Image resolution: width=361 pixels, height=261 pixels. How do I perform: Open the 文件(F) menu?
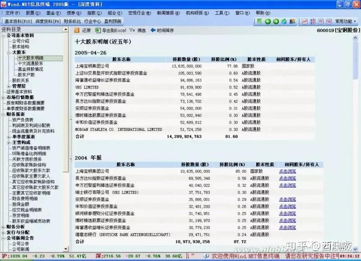coord(13,13)
